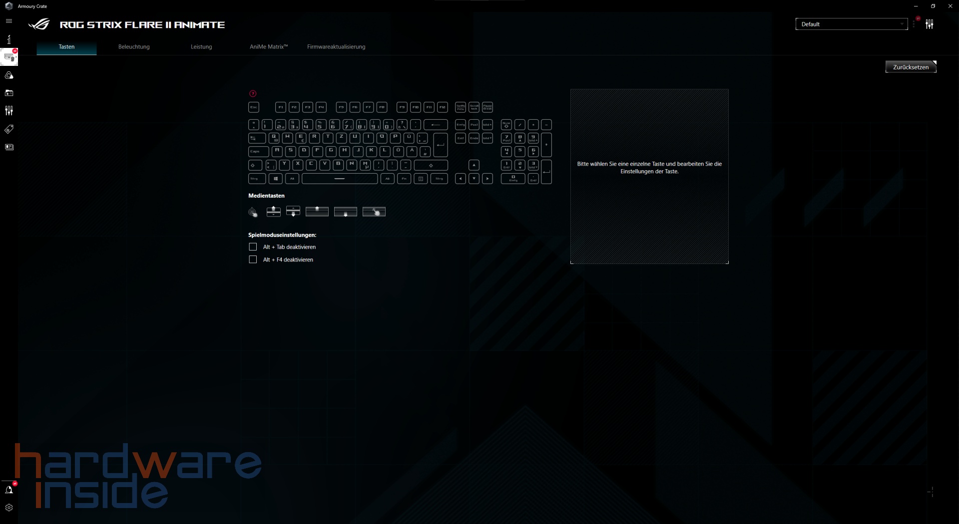Screen dimensions: 959x524
Task: Click the Zurücksetzen button
Action: coord(911,66)
